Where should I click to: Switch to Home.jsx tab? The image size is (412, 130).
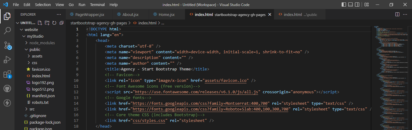point(167,14)
